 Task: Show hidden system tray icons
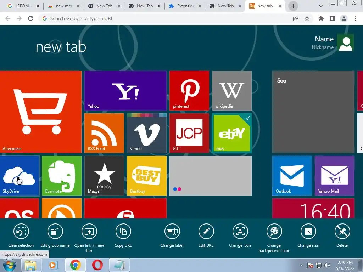click(x=301, y=265)
